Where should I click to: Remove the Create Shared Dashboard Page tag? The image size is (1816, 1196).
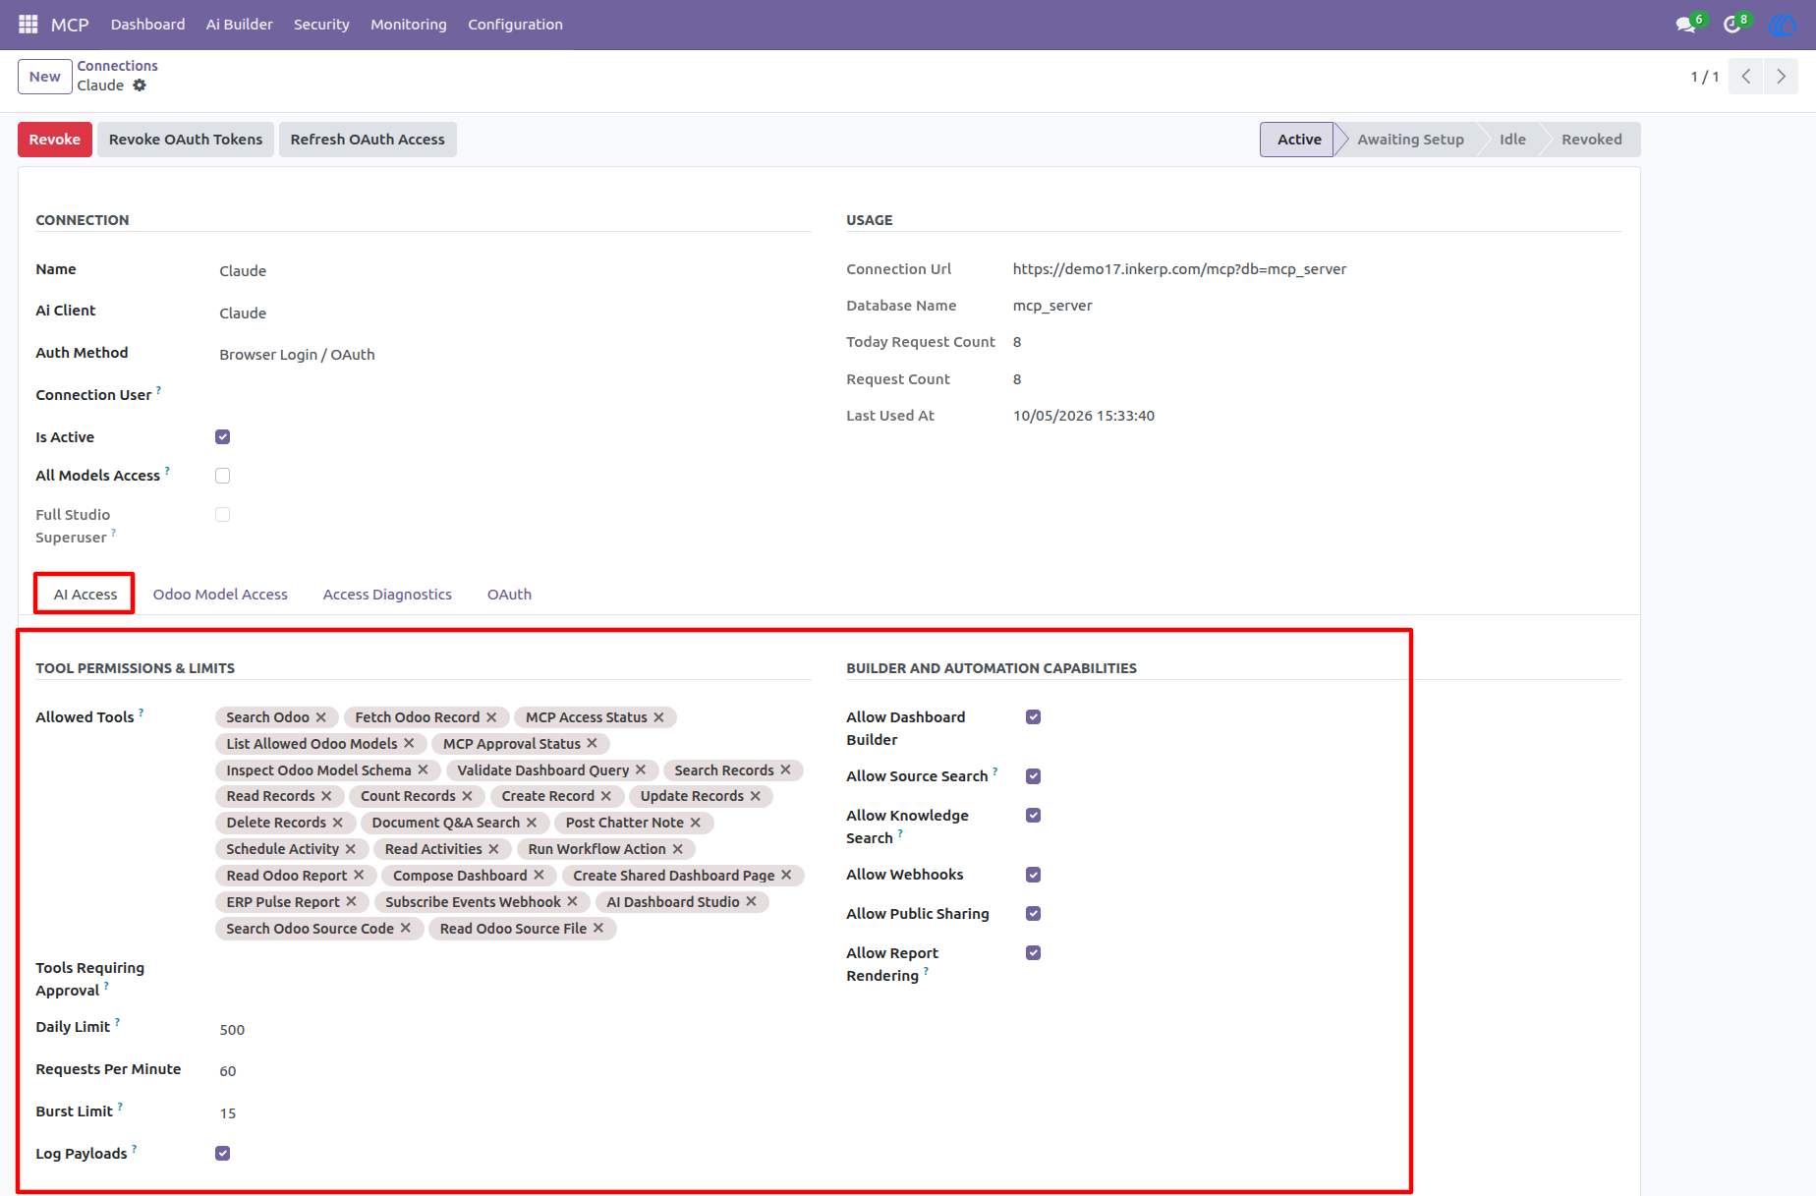point(786,876)
